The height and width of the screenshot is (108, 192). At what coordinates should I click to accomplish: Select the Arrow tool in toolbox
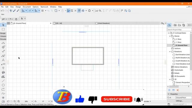3,25
